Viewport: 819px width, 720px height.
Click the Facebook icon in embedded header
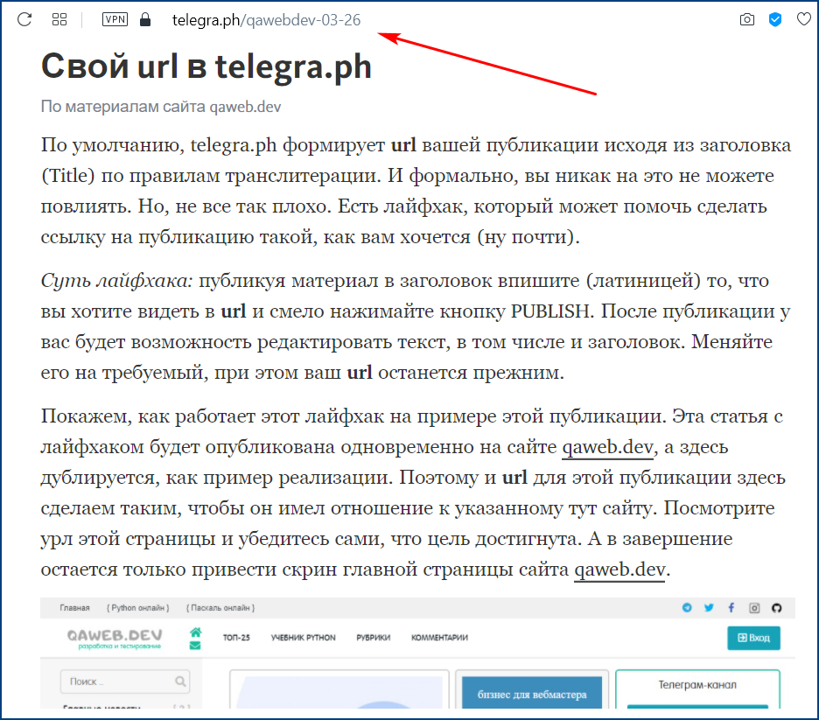pos(731,608)
